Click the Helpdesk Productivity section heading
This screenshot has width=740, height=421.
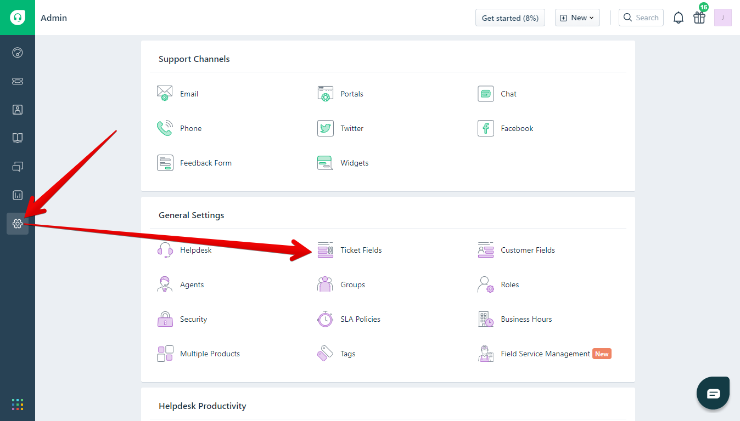pos(203,406)
